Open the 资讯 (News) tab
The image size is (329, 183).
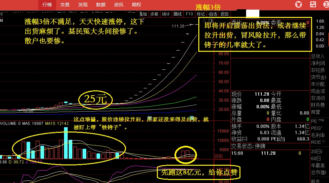pyautogui.click(x=118, y=5)
